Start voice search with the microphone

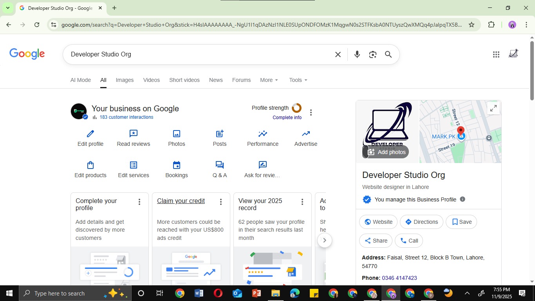coord(357,54)
